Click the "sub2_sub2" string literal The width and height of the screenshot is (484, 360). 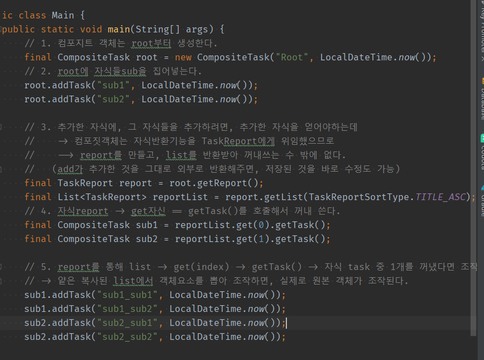pyautogui.click(x=127, y=337)
